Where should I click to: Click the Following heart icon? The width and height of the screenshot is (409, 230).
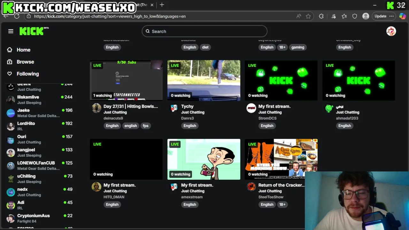10,74
